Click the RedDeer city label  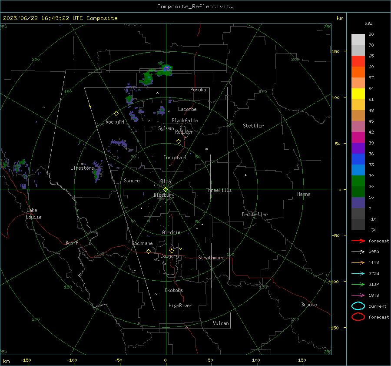(x=184, y=132)
